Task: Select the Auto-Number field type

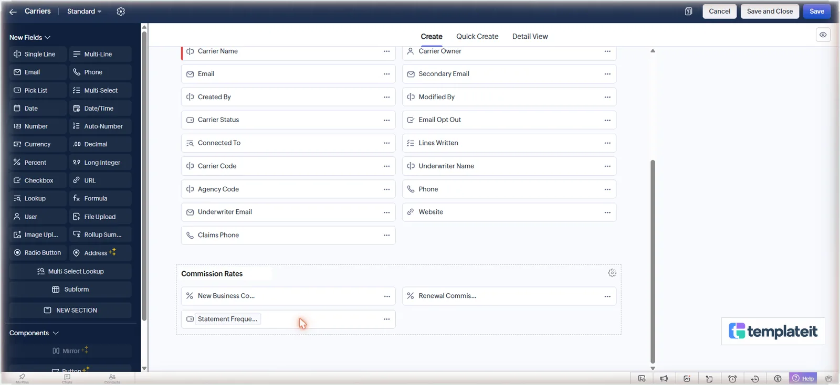Action: tap(100, 126)
